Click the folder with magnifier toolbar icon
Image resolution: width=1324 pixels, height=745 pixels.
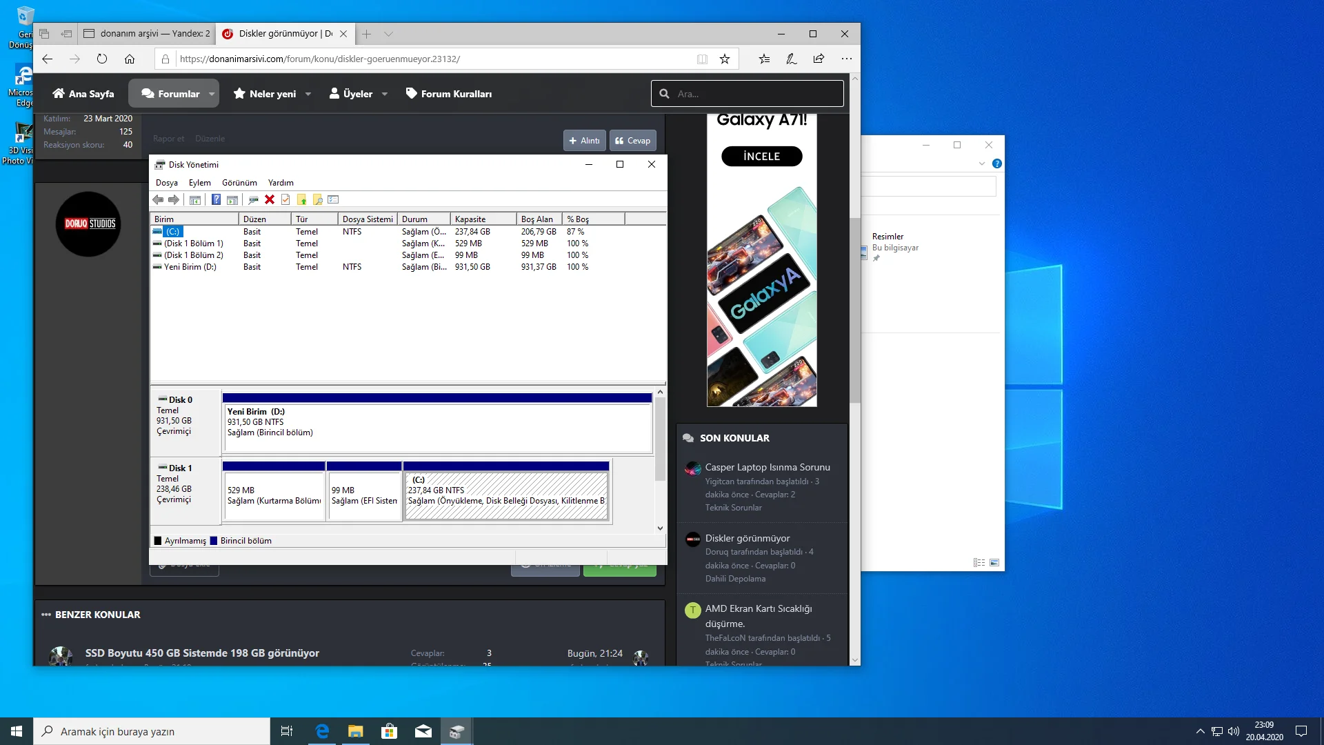(x=318, y=199)
